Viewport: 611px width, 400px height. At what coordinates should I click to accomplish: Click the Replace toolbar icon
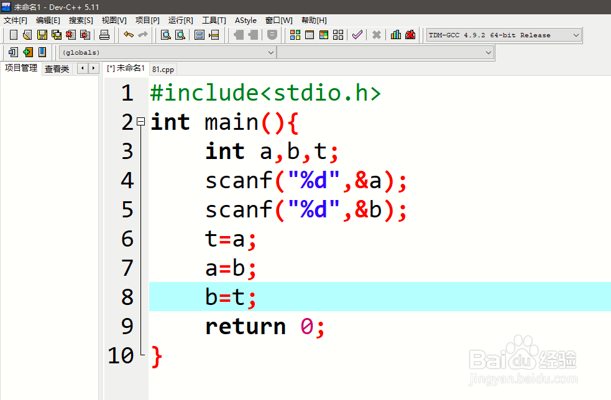pyautogui.click(x=180, y=35)
